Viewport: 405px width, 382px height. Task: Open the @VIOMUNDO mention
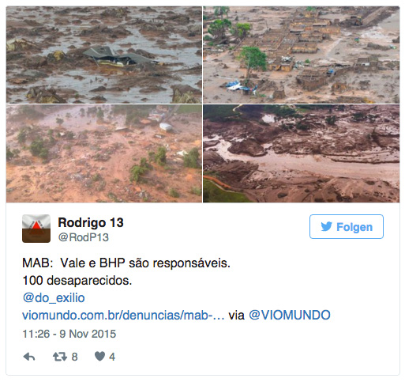tap(290, 316)
